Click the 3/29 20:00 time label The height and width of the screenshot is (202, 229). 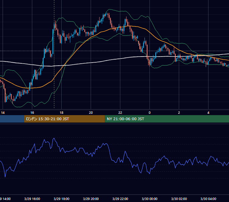[x=91, y=199]
